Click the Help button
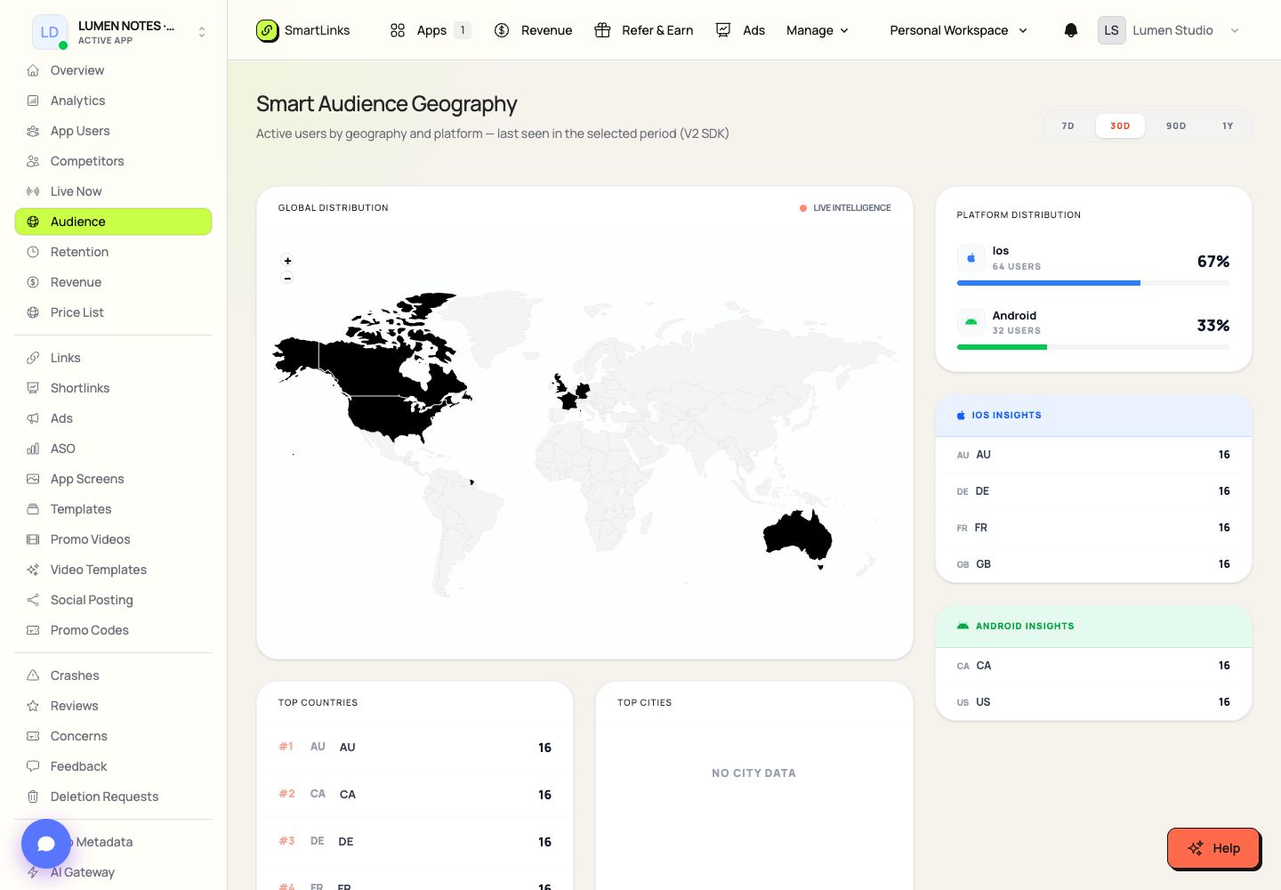Screen dimensions: 1281x890 [x=1214, y=848]
